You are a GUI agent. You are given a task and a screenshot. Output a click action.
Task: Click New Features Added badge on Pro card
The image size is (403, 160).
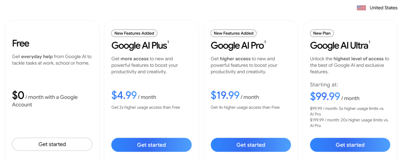234,33
